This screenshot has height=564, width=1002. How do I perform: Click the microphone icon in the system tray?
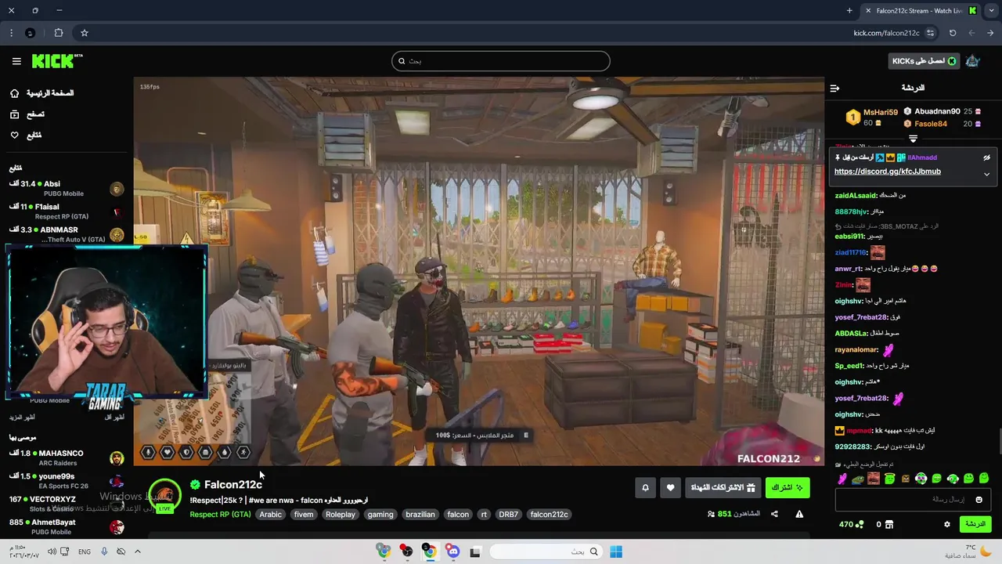tap(104, 552)
